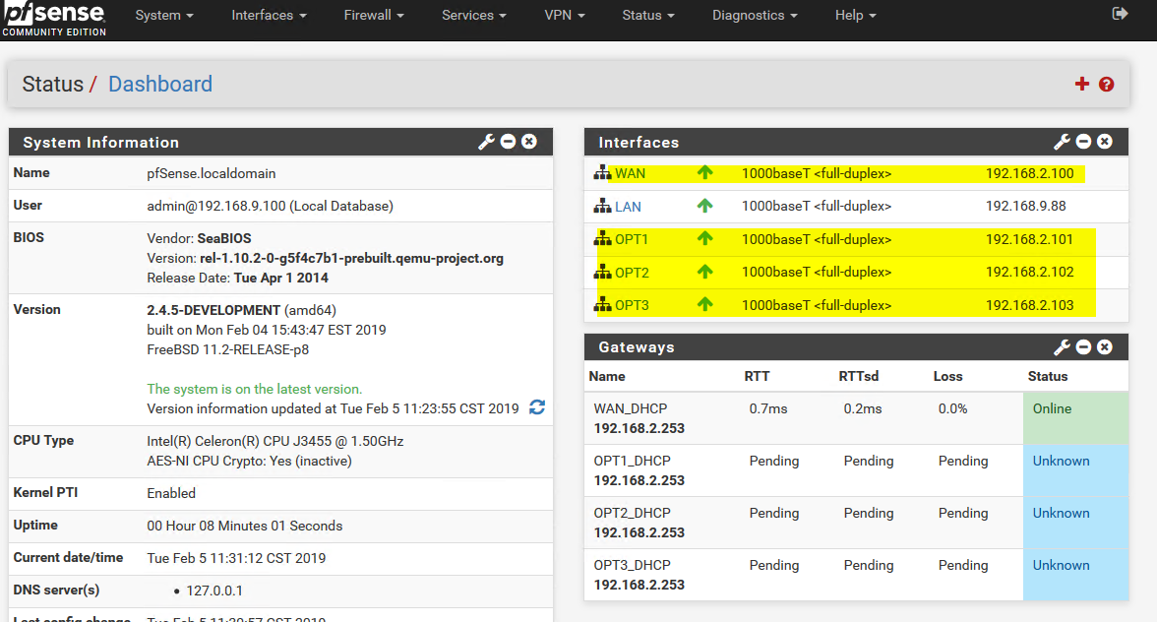Viewport: 1157px width, 622px height.
Task: Click the OPT3_DHCP gateway name
Action: [633, 565]
